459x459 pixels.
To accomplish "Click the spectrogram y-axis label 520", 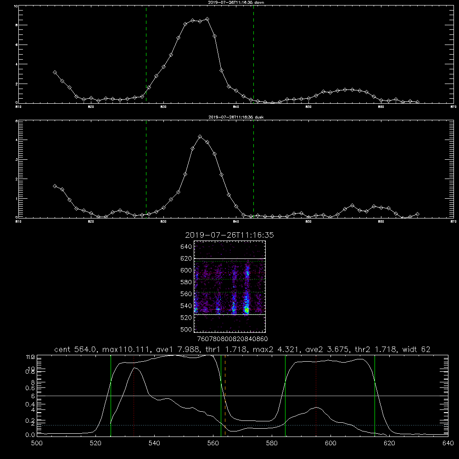I will (186, 318).
